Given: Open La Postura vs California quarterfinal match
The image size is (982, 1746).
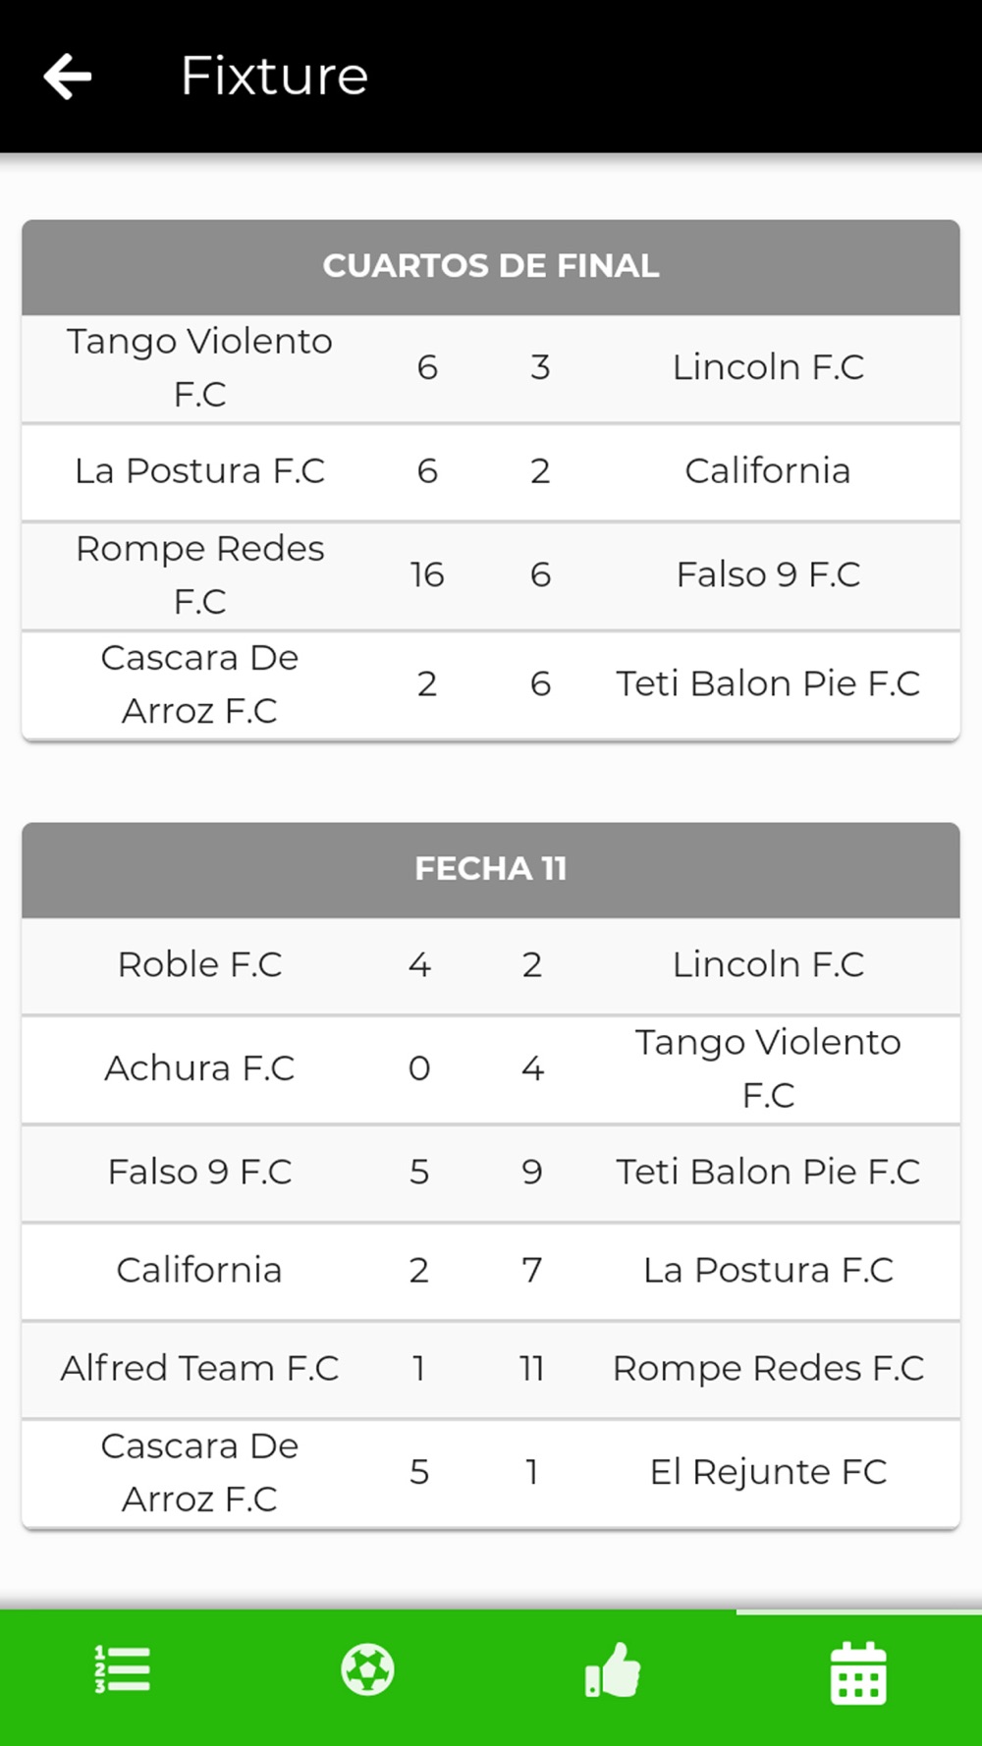Looking at the screenshot, I should 491,471.
